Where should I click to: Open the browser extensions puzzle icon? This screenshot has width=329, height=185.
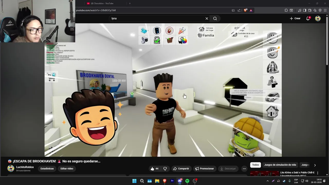(286, 10)
